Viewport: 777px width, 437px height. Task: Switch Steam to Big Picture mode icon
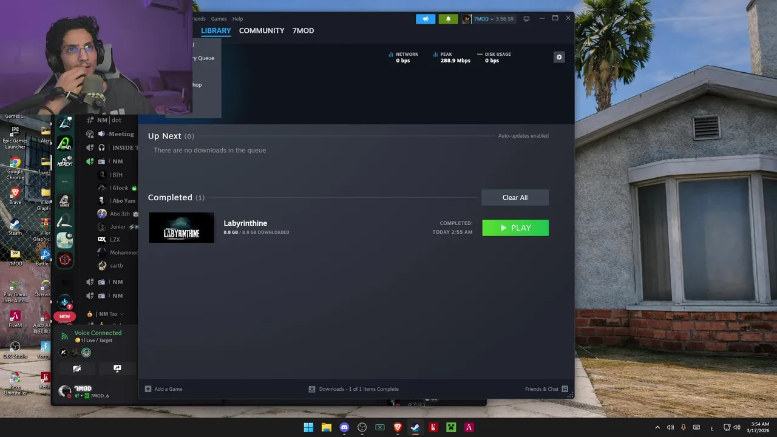526,19
